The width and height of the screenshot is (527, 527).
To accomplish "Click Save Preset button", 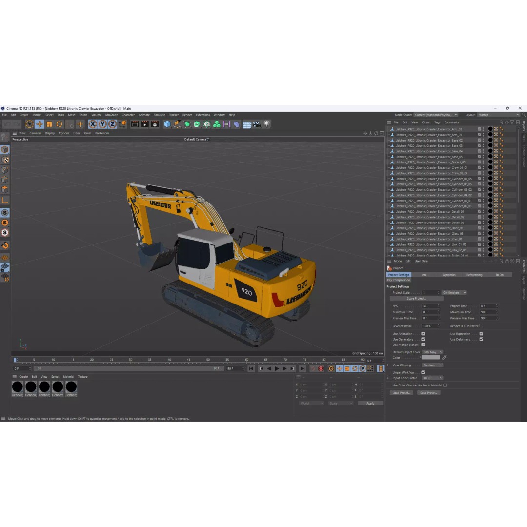I will [x=428, y=392].
